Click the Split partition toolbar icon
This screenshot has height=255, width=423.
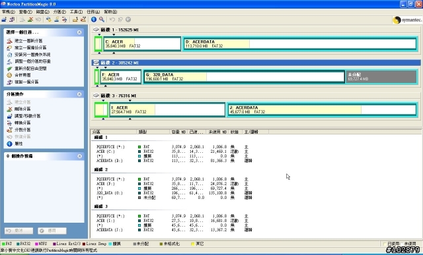coord(83,19)
